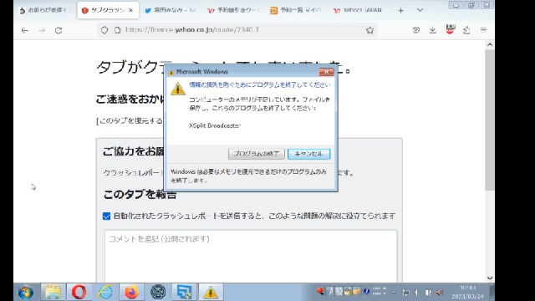
Task: Open the blue monitor app icon on taskbar
Action: pos(184,292)
